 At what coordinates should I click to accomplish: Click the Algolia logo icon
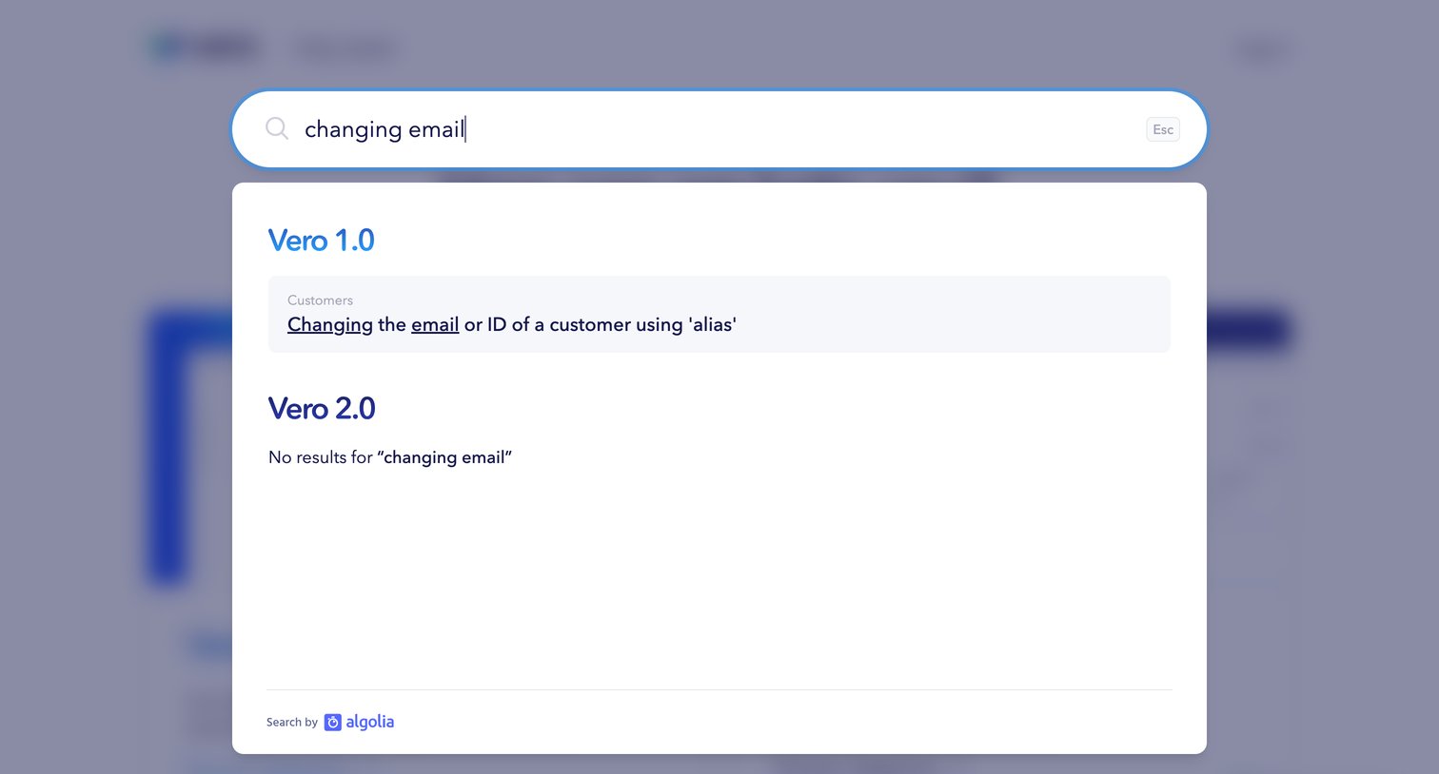coord(332,723)
